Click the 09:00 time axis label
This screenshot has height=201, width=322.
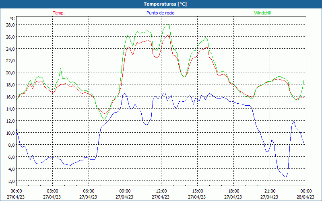(x=125, y=191)
